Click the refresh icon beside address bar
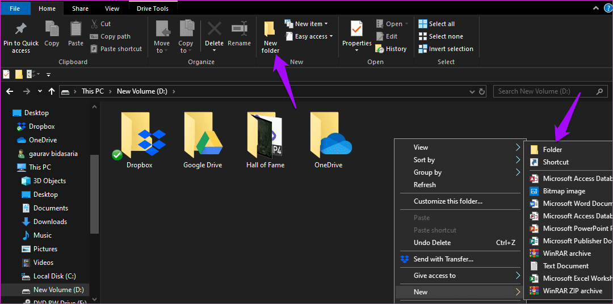Viewport: 613px width, 304px height. tap(482, 91)
